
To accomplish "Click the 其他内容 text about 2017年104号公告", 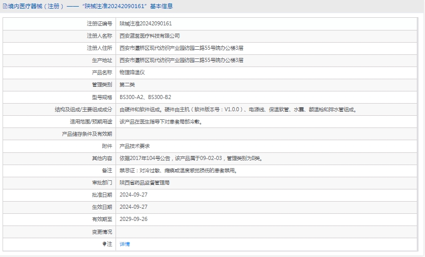I will tap(191, 158).
